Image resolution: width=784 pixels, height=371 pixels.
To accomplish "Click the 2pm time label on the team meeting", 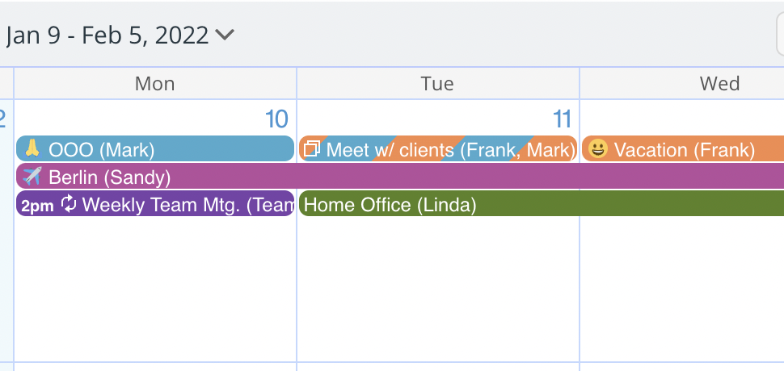I will click(x=37, y=206).
